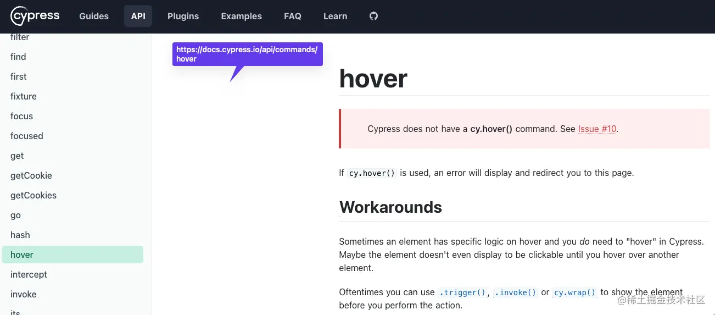Select getCookies in the sidebar

pos(33,195)
